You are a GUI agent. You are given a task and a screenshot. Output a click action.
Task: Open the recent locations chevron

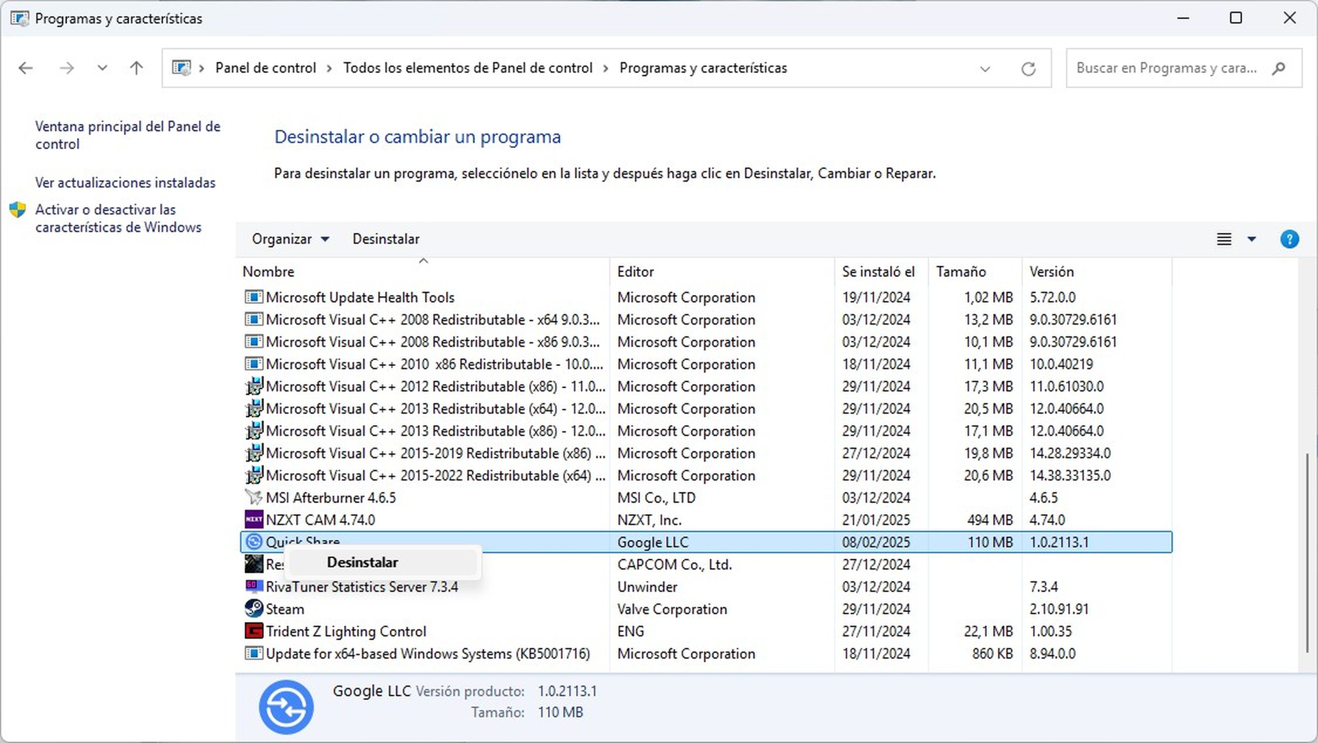point(102,68)
